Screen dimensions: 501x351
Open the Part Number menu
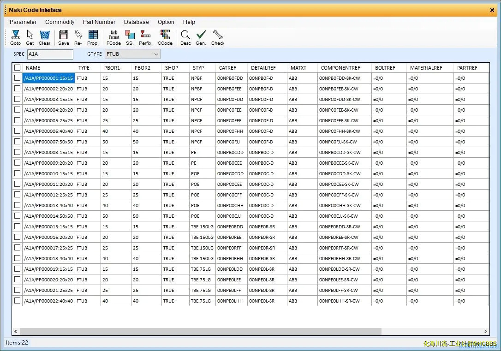[99, 22]
